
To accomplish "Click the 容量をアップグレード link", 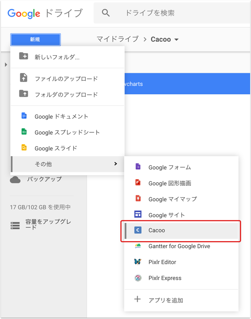I will pos(48,224).
